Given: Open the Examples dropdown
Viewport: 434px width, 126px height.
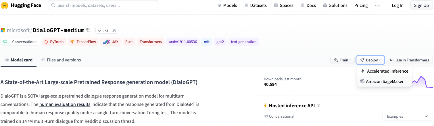Looking at the screenshot, I should 407,116.
